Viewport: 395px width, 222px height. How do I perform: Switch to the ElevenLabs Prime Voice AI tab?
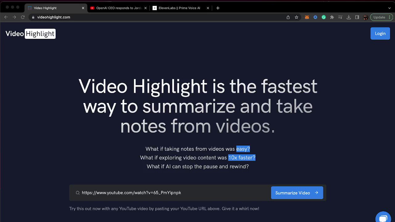click(179, 8)
